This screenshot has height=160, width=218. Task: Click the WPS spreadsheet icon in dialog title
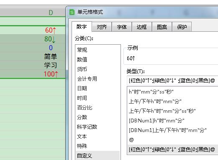pyautogui.click(x=72, y=12)
